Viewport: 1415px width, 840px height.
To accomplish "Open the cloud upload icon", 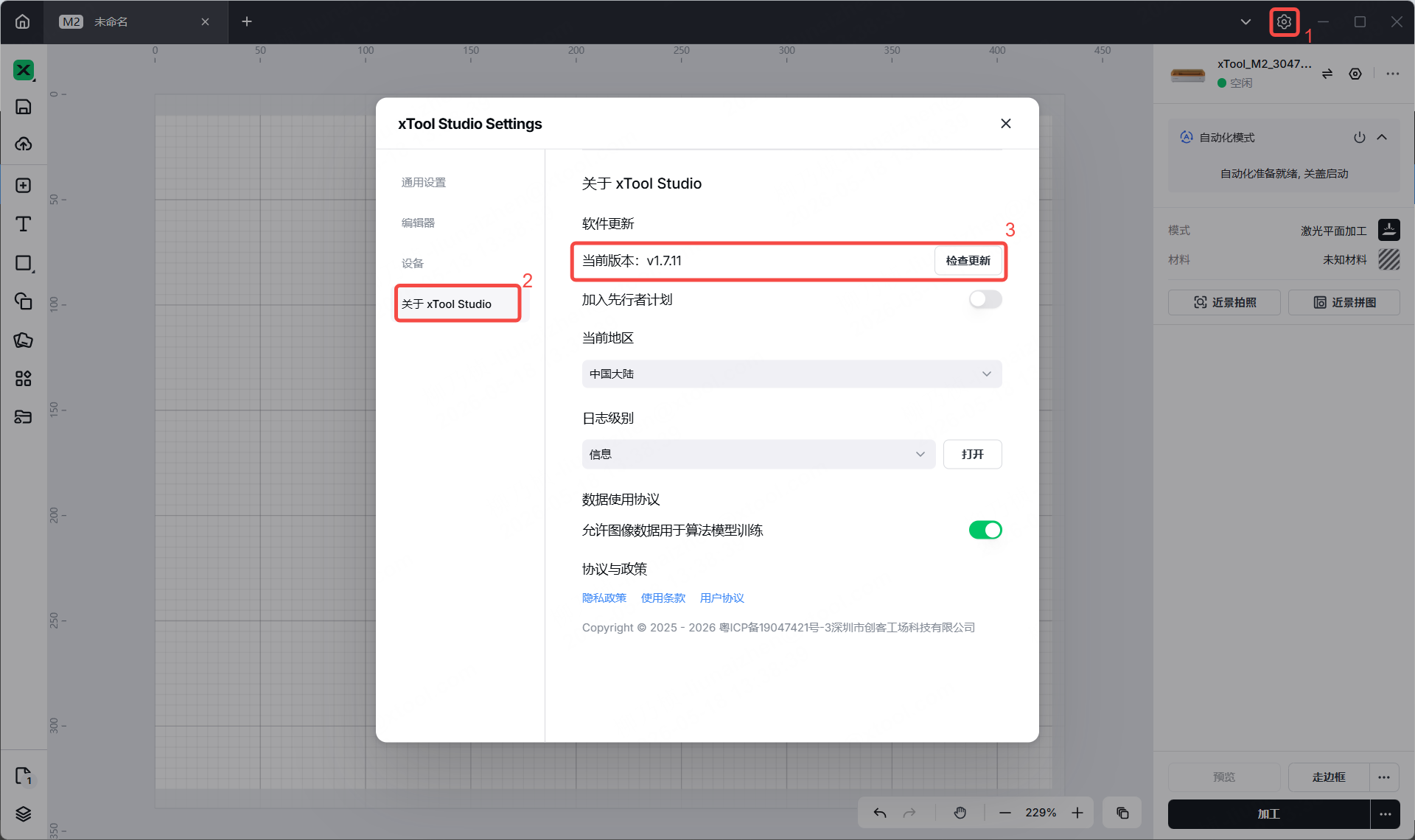I will [24, 144].
